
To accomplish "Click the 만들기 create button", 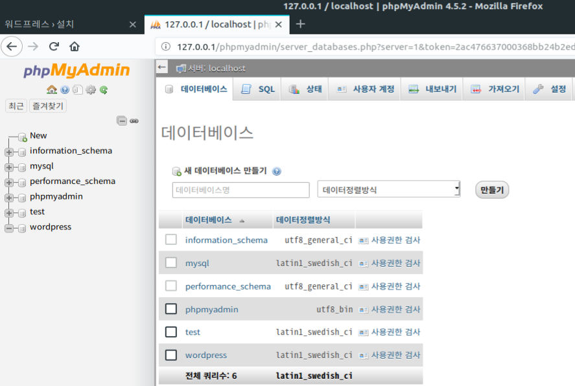I will 492,190.
